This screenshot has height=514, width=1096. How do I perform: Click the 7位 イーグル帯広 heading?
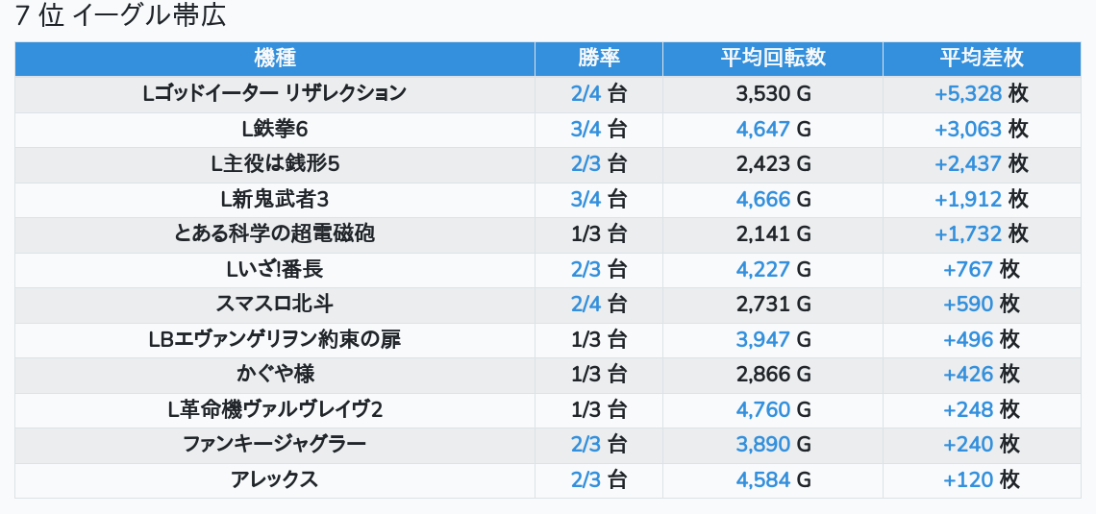[x=121, y=16]
